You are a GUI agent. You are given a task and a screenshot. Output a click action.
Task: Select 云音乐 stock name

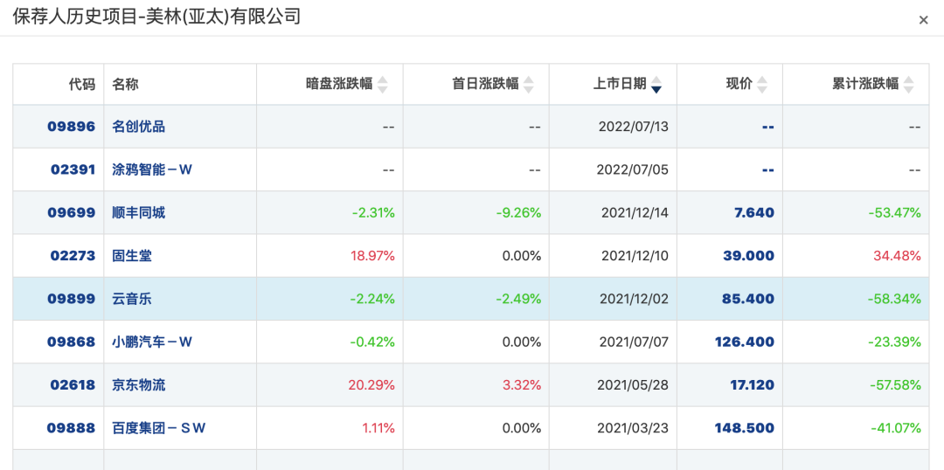coord(132,299)
